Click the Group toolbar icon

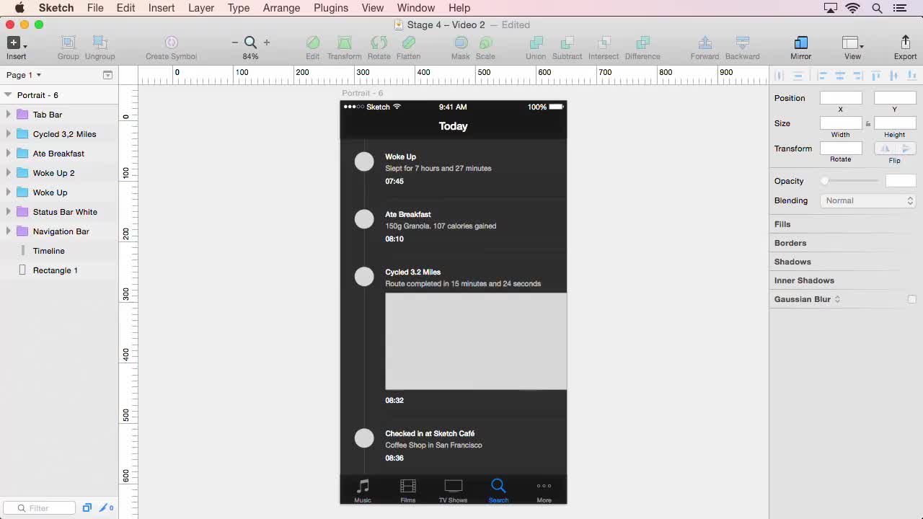(x=69, y=43)
